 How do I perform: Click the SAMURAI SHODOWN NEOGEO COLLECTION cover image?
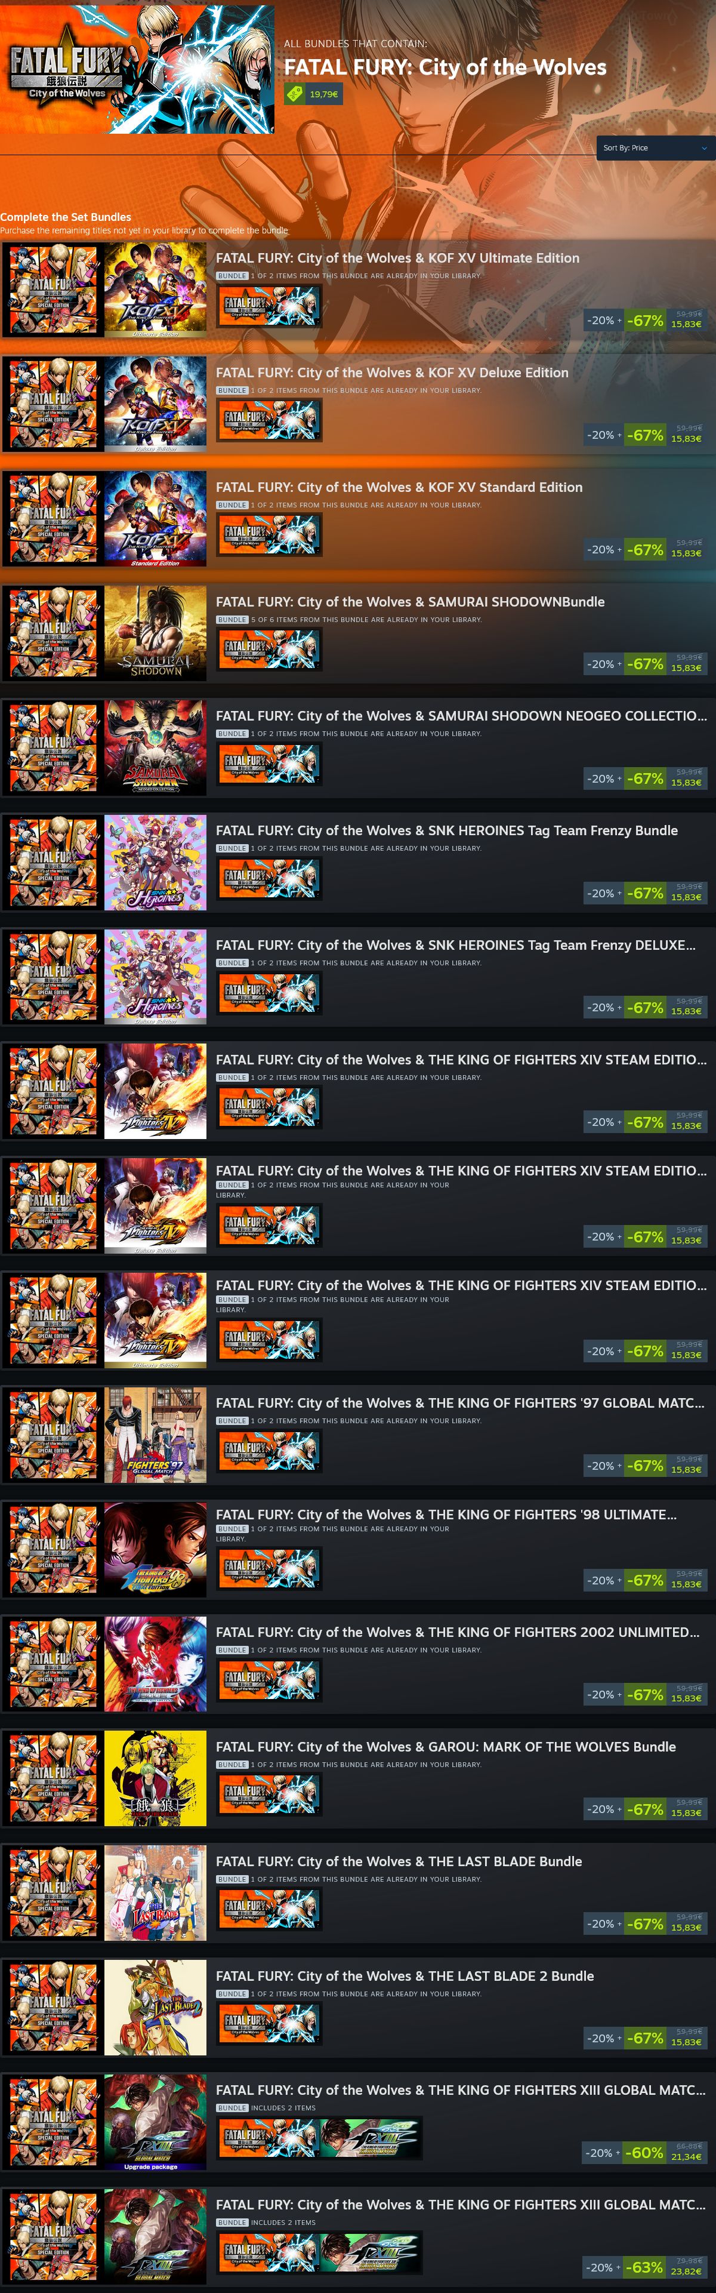point(155,747)
